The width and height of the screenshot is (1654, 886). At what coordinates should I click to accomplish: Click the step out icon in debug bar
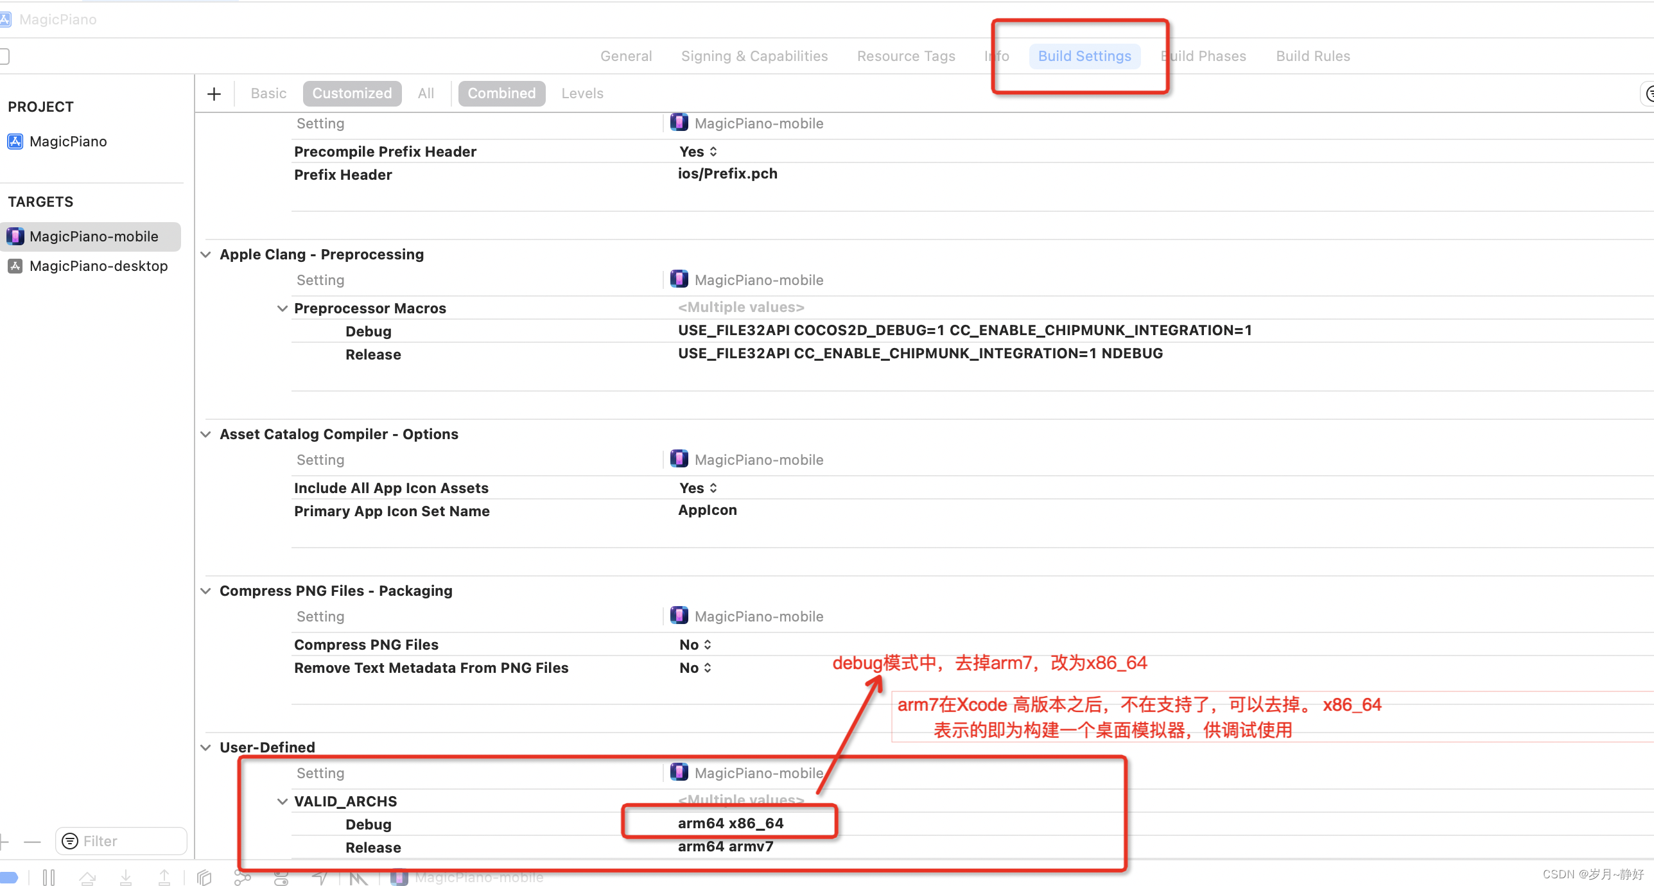pos(164,877)
